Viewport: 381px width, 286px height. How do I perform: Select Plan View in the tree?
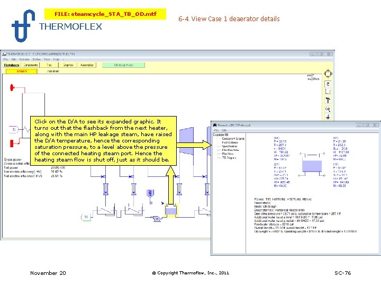(228, 154)
